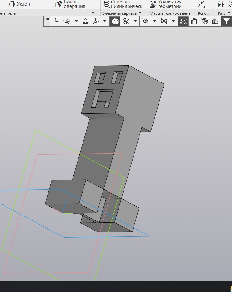
Task: Click Массив, копирование panel label
Action: (x=170, y=13)
